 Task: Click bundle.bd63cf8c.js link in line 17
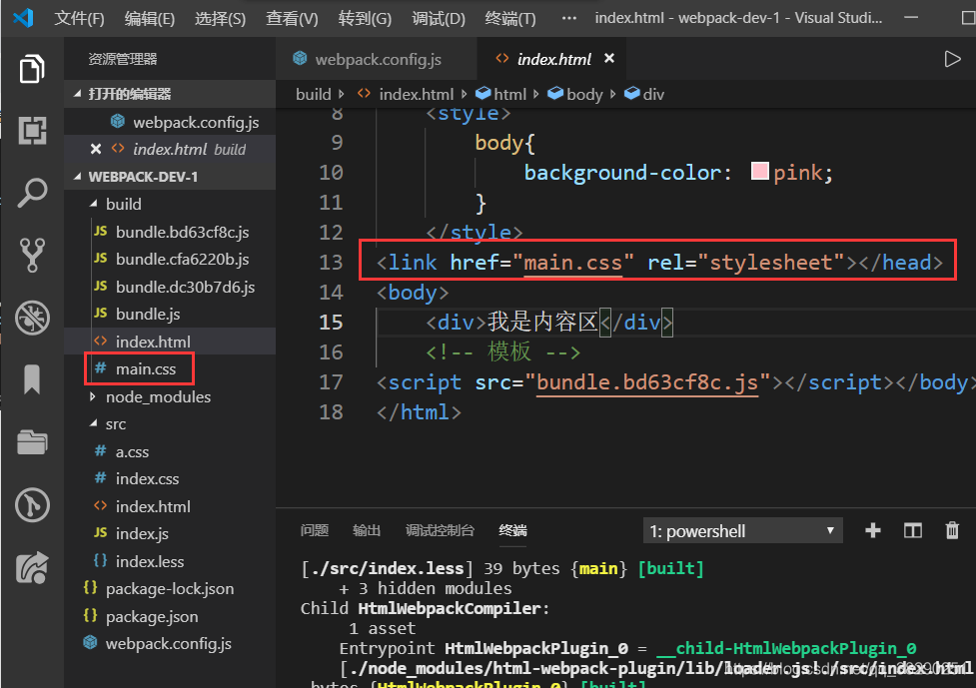tap(647, 382)
